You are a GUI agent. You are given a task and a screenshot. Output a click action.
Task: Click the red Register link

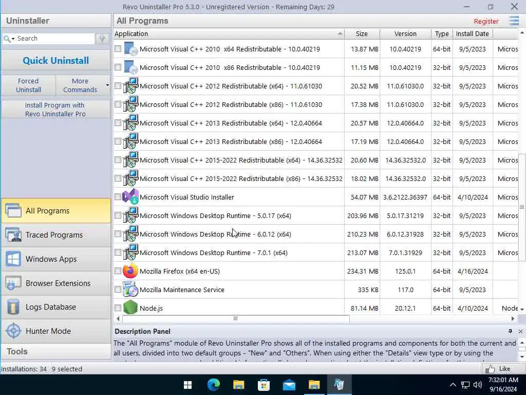(x=486, y=21)
